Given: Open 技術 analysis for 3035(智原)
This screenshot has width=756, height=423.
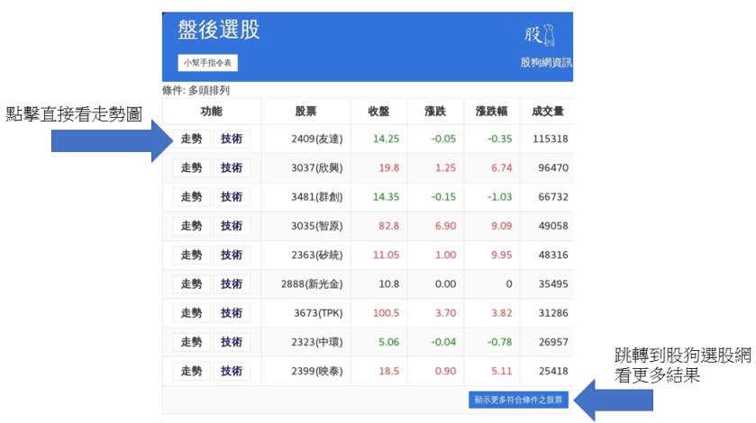Looking at the screenshot, I should tap(232, 226).
